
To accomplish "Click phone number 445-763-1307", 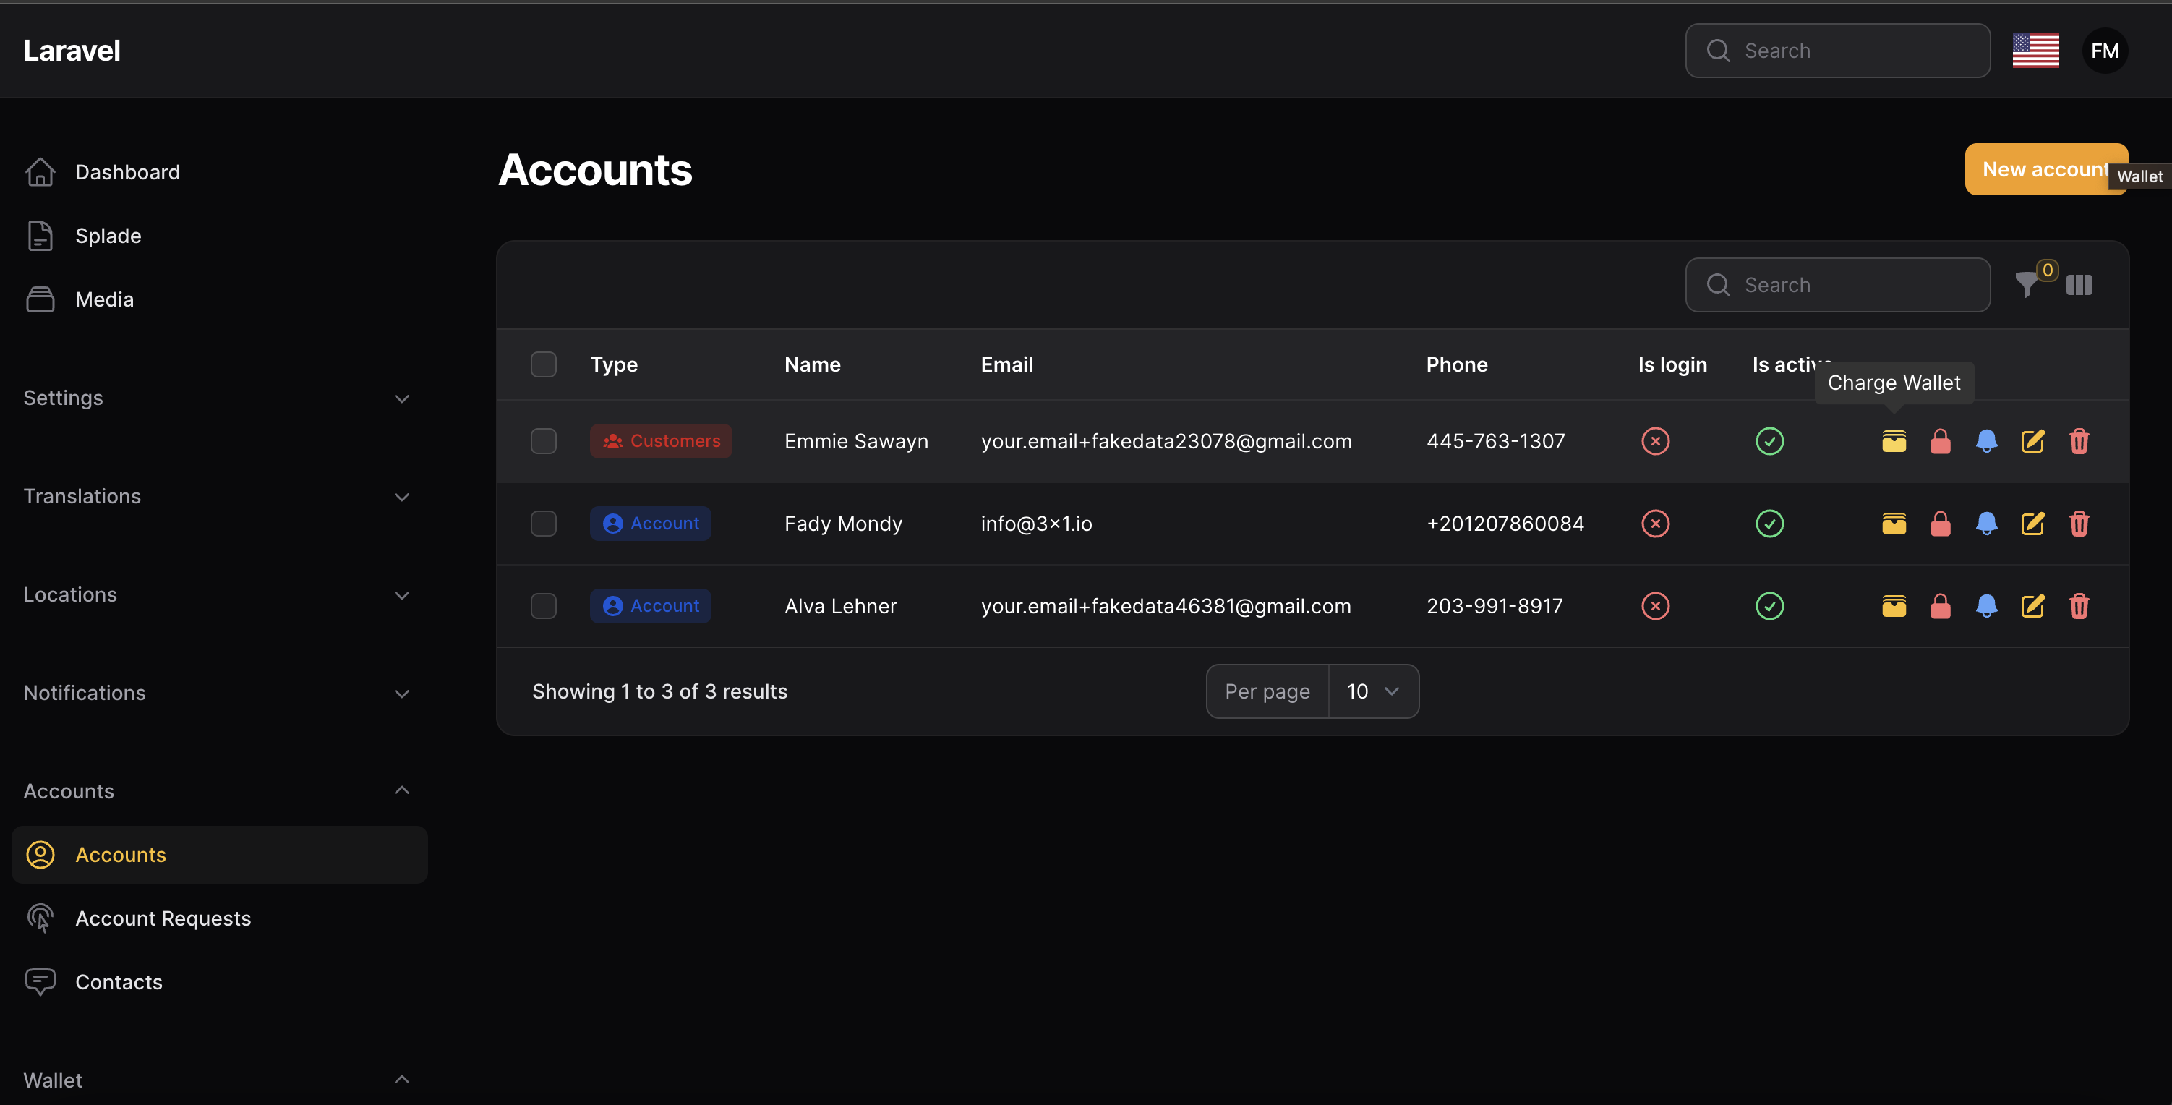I will pyautogui.click(x=1495, y=441).
